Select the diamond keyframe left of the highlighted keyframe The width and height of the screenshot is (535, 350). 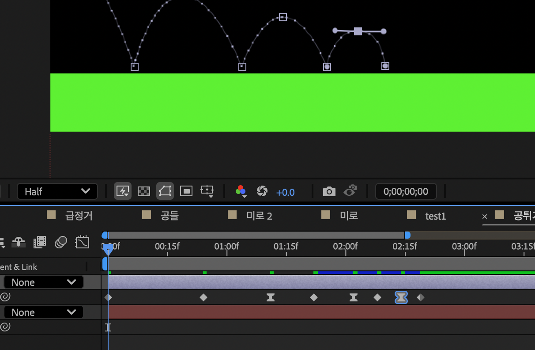coord(377,297)
